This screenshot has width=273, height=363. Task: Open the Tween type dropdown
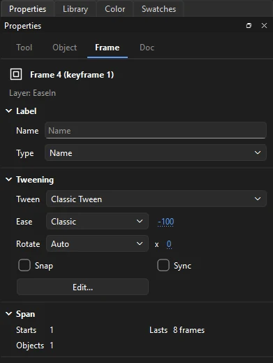[x=156, y=199]
